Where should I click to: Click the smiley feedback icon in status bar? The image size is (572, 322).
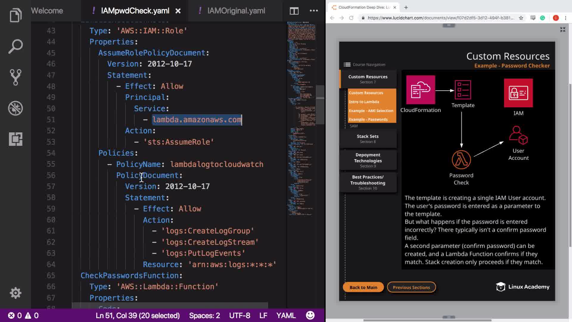click(x=310, y=315)
